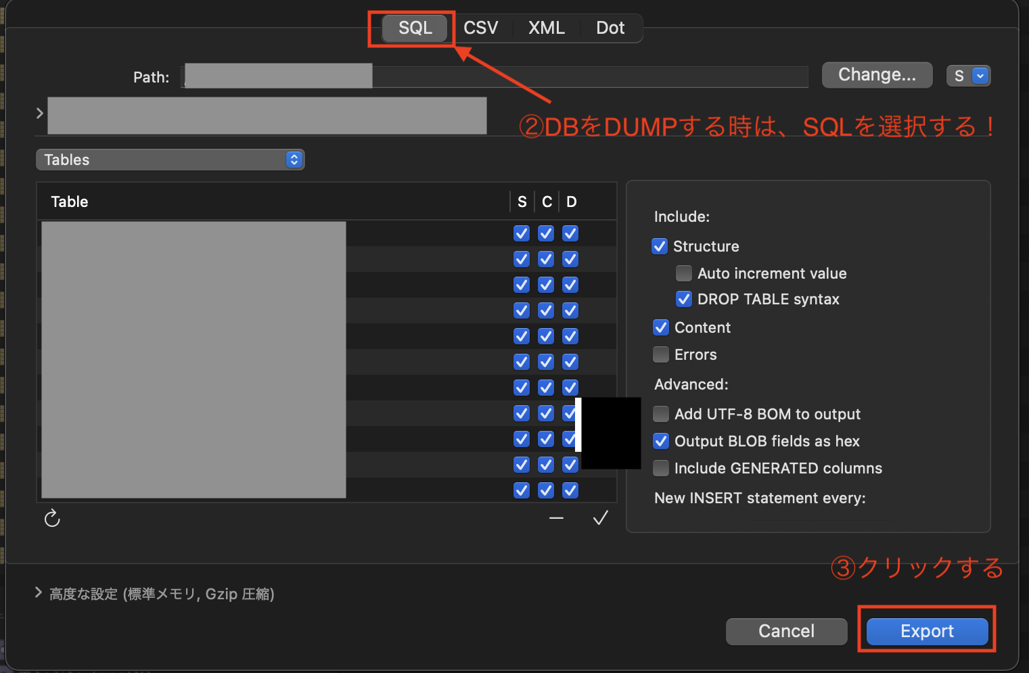Switch to the Dot export tab

(x=610, y=28)
